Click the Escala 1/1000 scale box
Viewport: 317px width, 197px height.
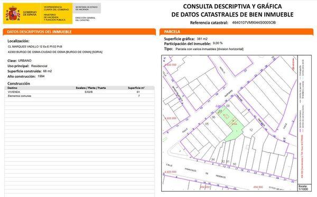(303, 187)
